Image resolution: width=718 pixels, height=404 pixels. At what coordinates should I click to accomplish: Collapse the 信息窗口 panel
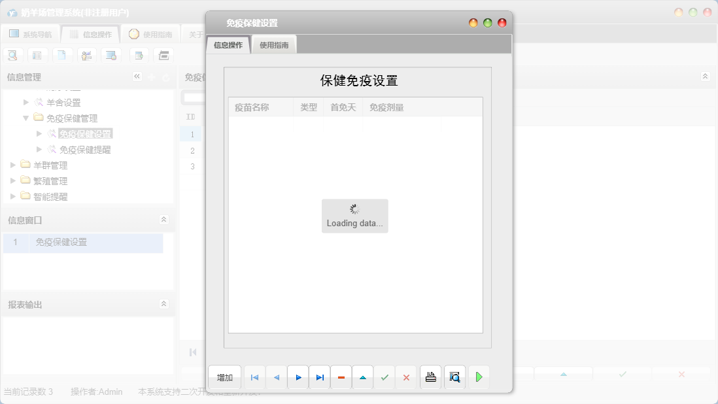[163, 220]
